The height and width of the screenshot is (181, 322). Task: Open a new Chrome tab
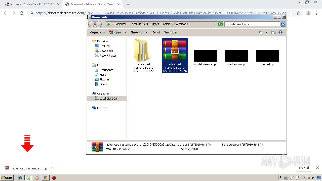pos(128,4)
